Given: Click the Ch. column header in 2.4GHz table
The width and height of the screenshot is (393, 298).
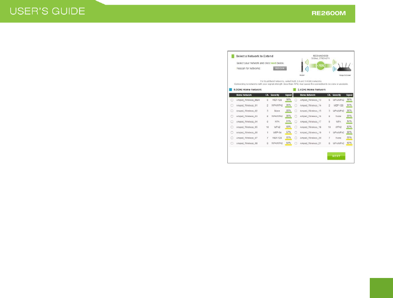Looking at the screenshot, I should (x=329, y=95).
